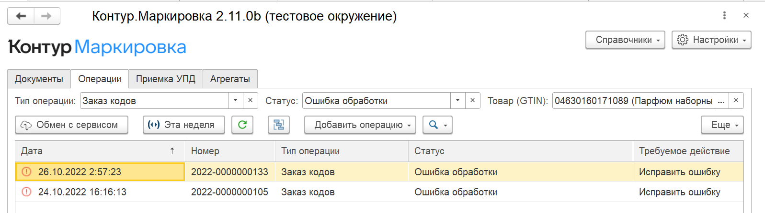Refresh the operations list

coord(242,125)
